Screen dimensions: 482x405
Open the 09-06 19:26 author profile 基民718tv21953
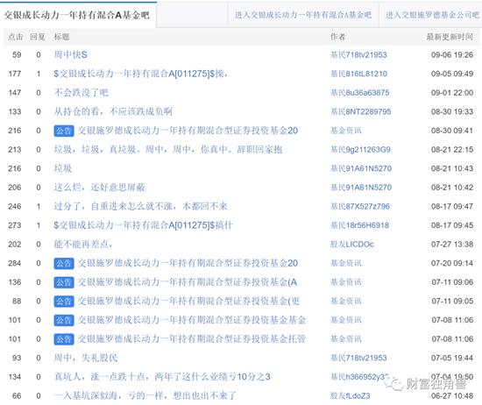pos(358,55)
